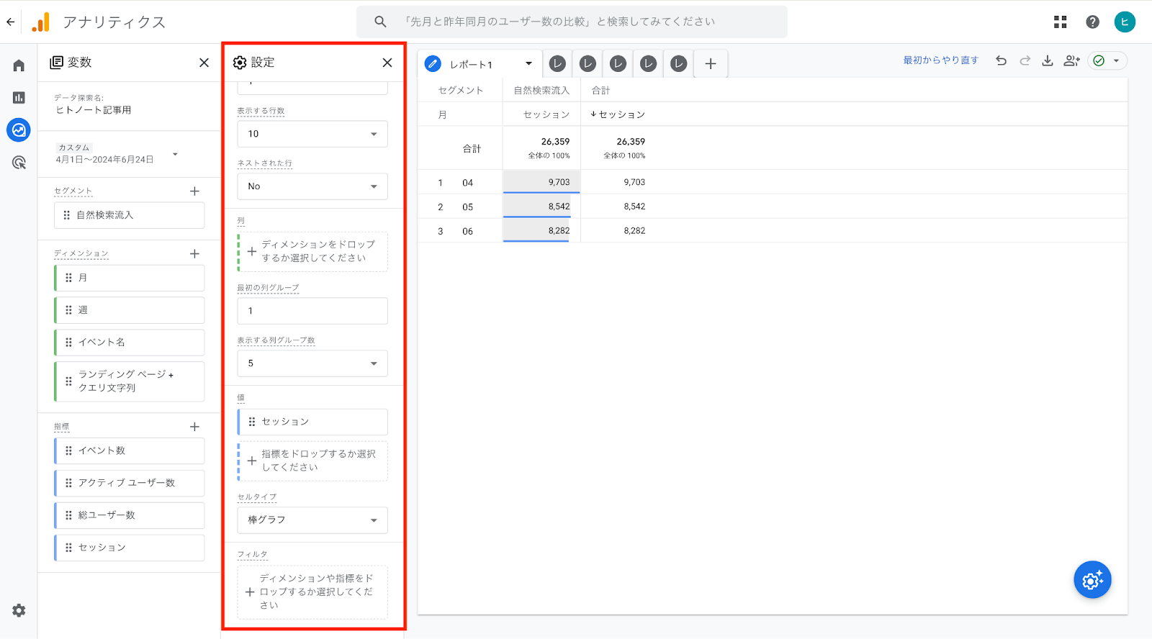Viewport: 1152px width, 639px height.
Task: Add a new exploration tab
Action: [711, 64]
